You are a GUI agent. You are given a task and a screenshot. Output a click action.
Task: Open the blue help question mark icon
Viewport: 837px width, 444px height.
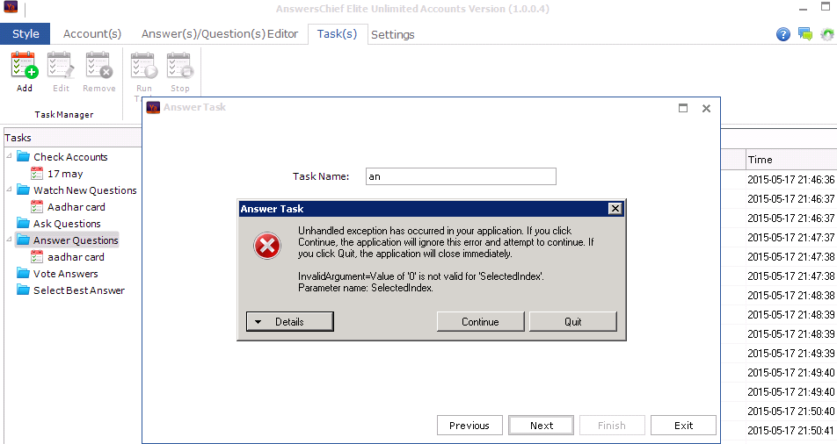[782, 34]
